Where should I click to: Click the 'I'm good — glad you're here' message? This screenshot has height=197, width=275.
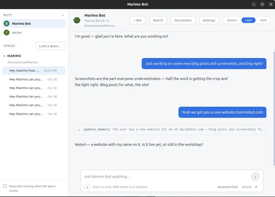click(x=121, y=36)
